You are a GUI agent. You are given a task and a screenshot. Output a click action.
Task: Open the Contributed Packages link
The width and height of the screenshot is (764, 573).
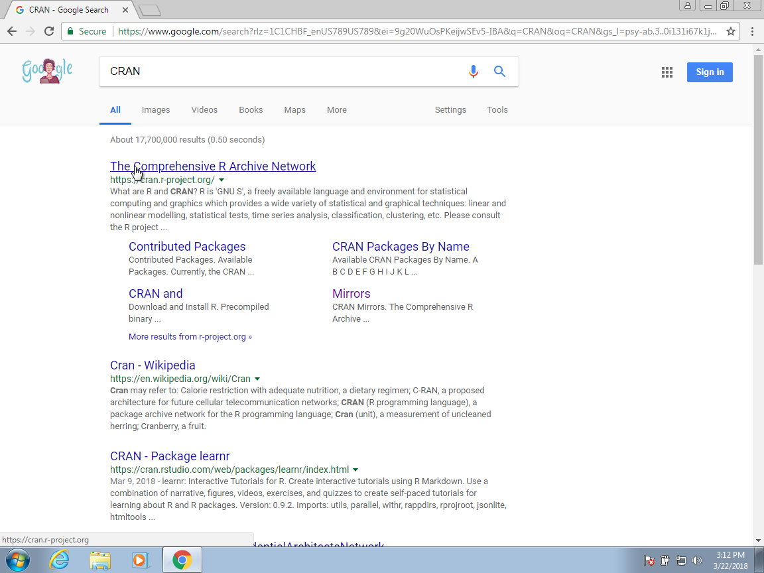(x=187, y=247)
